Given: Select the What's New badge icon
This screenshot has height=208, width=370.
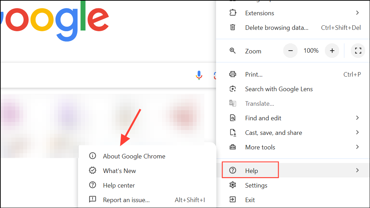Looking at the screenshot, I should click(x=92, y=171).
